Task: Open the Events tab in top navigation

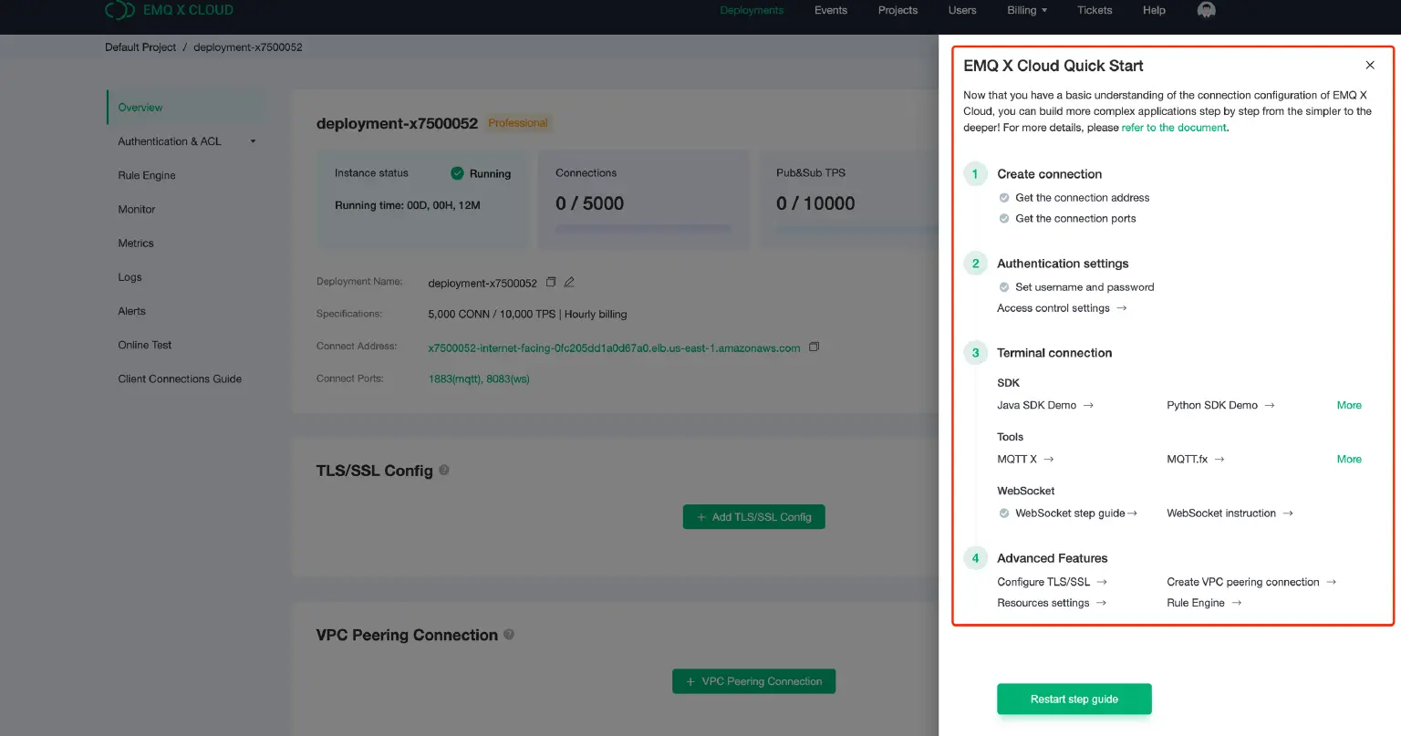Action: [x=830, y=10]
